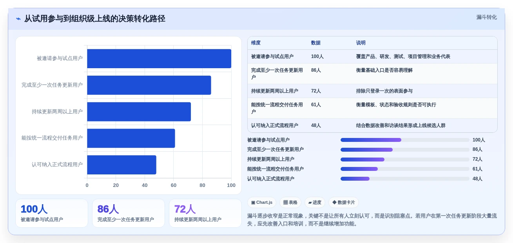Open the 86人 stat card
This screenshot has height=243, width=513.
pyautogui.click(x=129, y=213)
